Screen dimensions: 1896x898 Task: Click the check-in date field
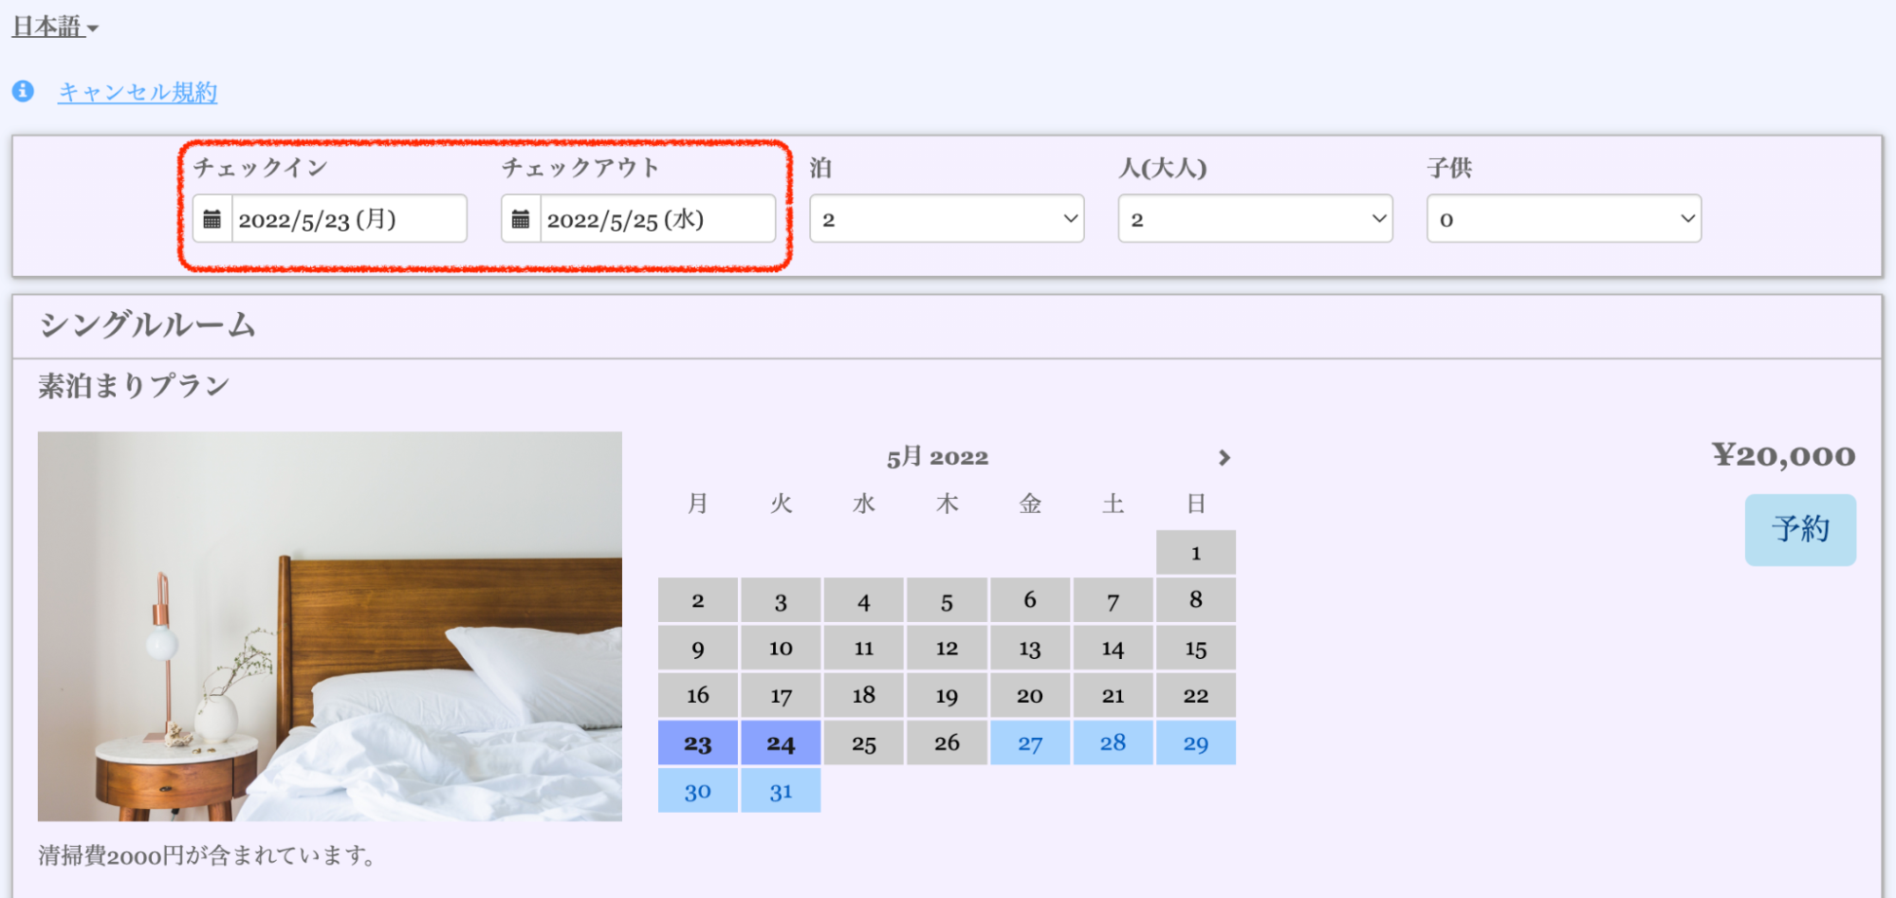[347, 219]
